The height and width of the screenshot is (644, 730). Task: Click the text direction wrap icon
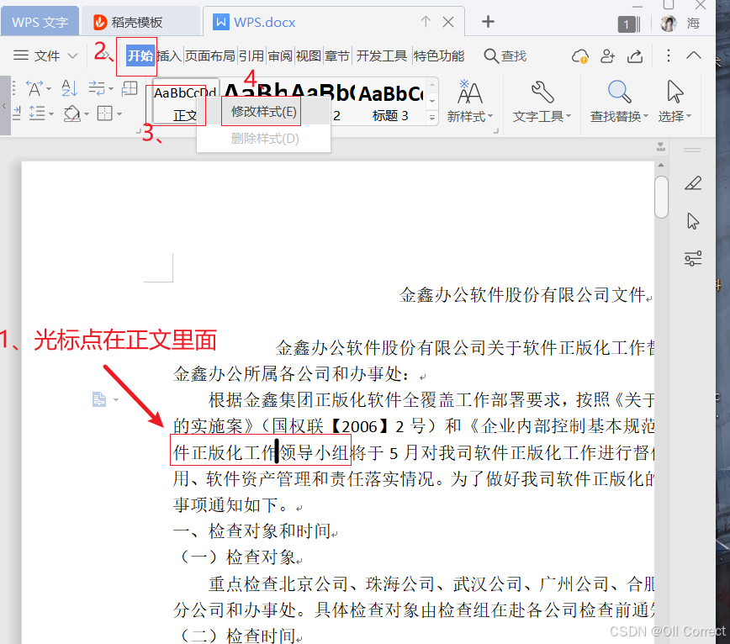pyautogui.click(x=97, y=88)
